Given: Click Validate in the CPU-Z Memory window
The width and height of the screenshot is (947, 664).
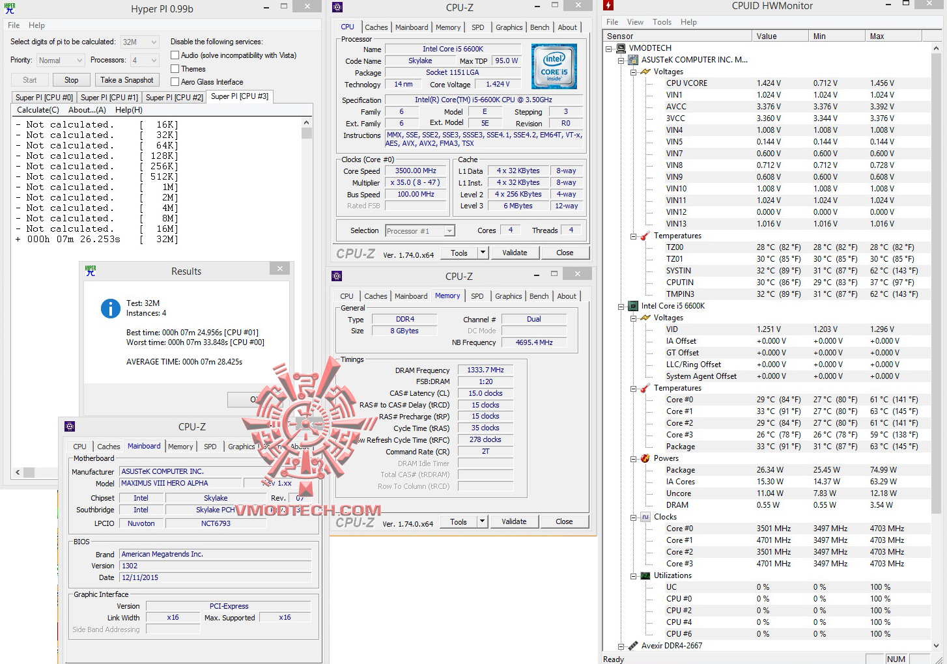Looking at the screenshot, I should click(514, 521).
